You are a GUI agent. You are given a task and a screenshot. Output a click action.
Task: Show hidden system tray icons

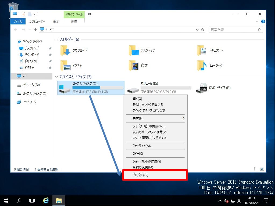click(220, 201)
